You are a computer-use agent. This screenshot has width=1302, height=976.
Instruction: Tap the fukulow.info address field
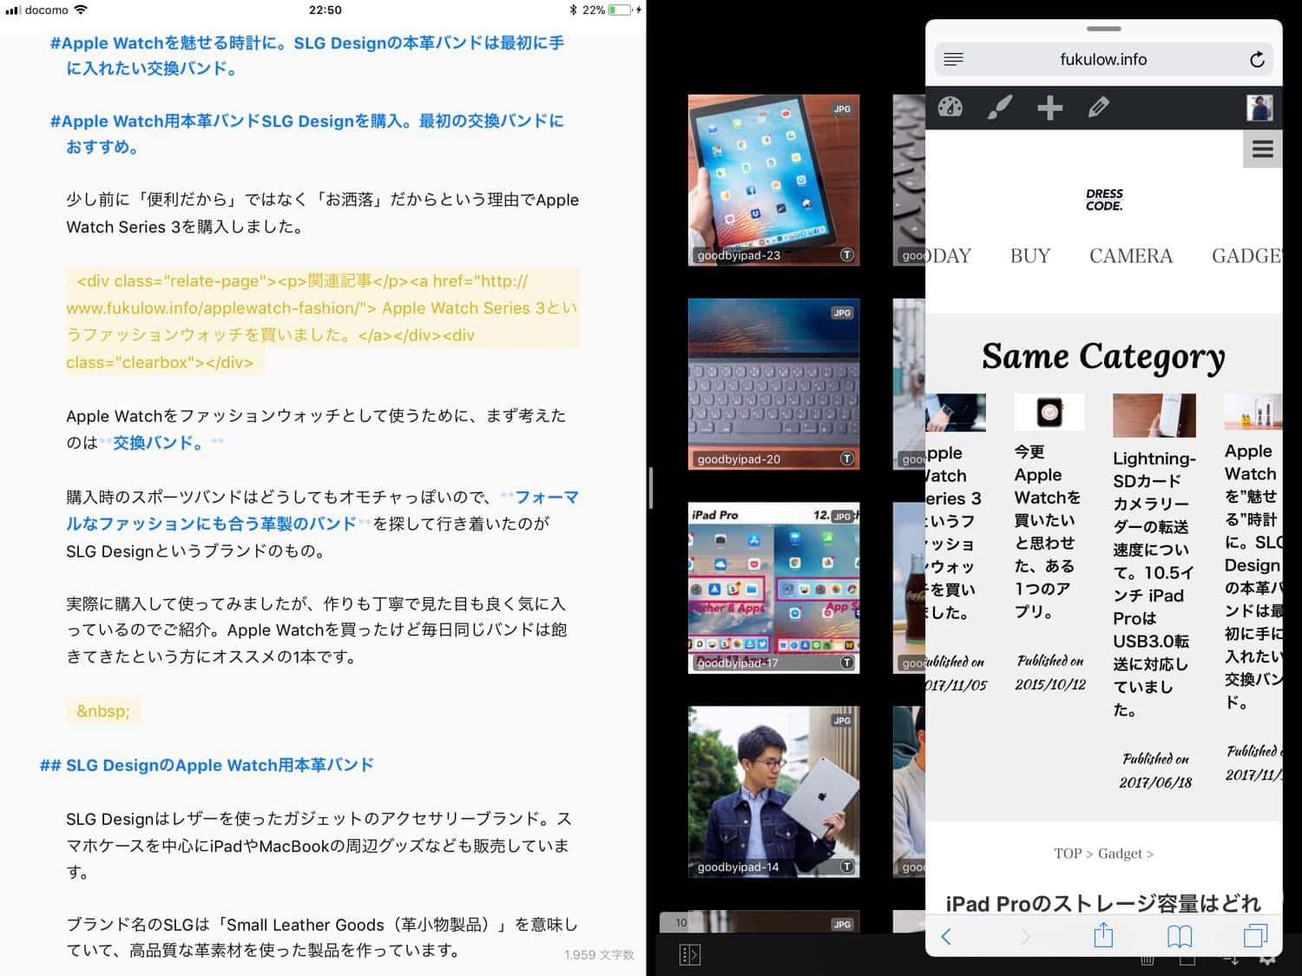click(x=1102, y=60)
